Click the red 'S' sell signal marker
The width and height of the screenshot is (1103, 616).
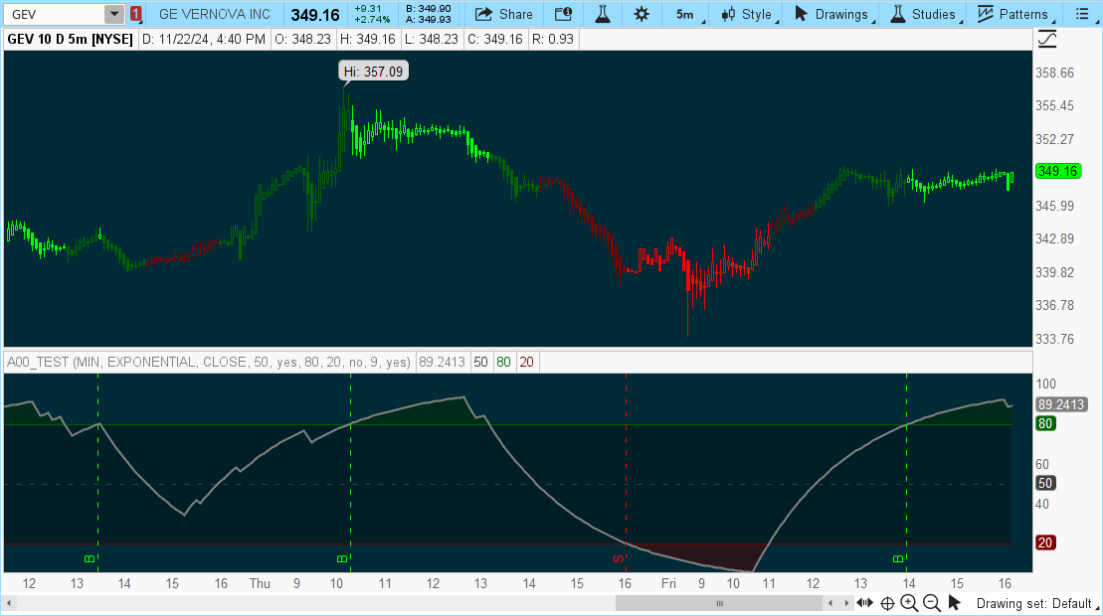pyautogui.click(x=619, y=559)
